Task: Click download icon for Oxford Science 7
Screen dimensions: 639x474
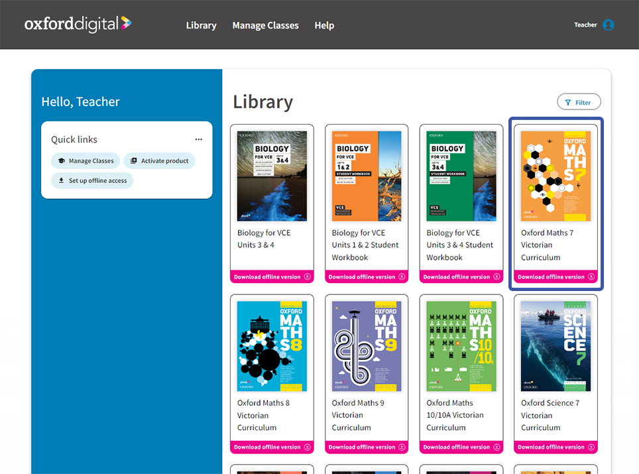Action: [x=591, y=447]
